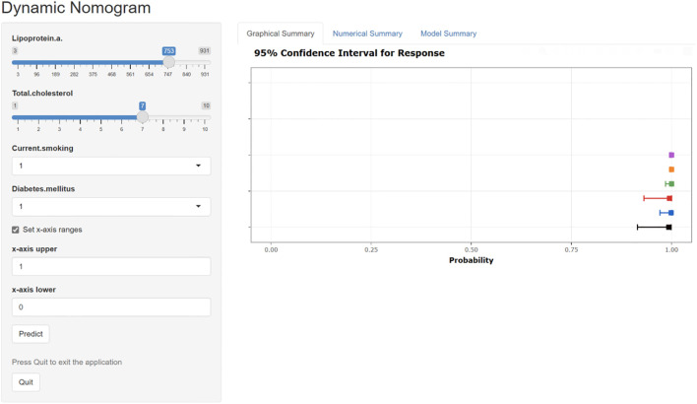Open the Current.smoking select box
Screen dimensions: 697x404
[x=111, y=166]
